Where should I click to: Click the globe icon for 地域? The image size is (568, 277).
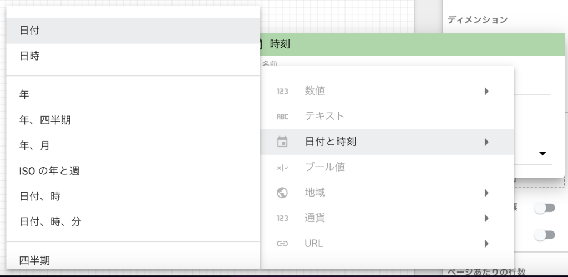282,193
